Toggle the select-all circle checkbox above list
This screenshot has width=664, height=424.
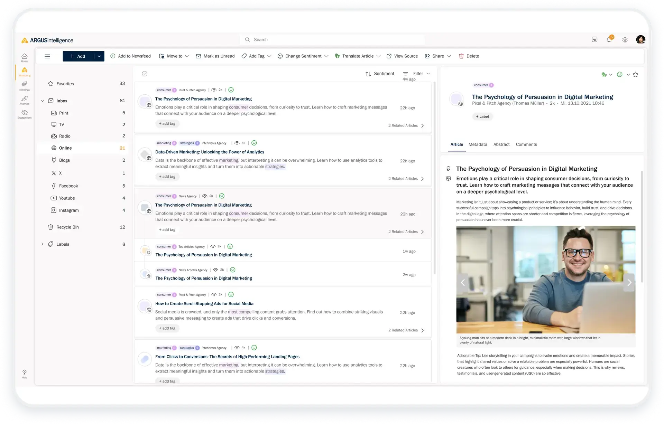click(145, 74)
